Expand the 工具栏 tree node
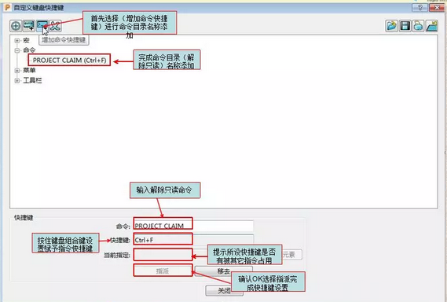Screen dimensions: 447x302 (x=17, y=81)
